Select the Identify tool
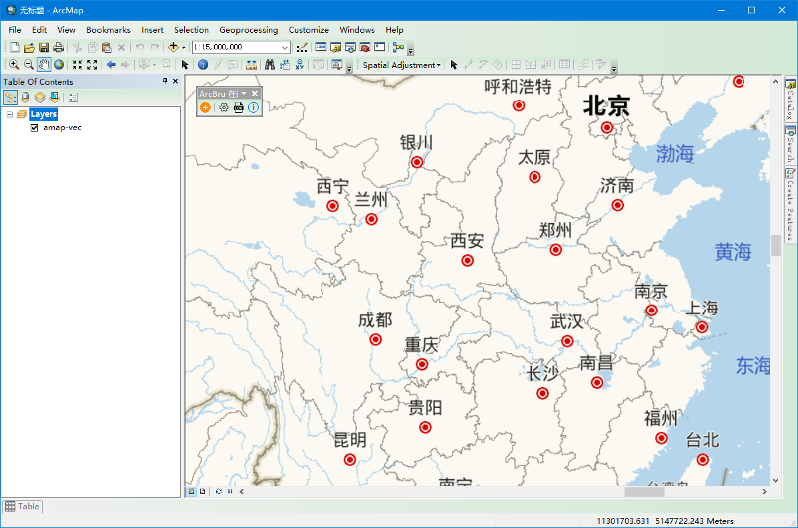Screen dimensions: 798x528 [x=203, y=65]
